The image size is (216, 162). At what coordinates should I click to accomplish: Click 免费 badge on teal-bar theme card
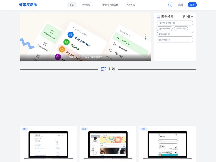(x=144, y=129)
